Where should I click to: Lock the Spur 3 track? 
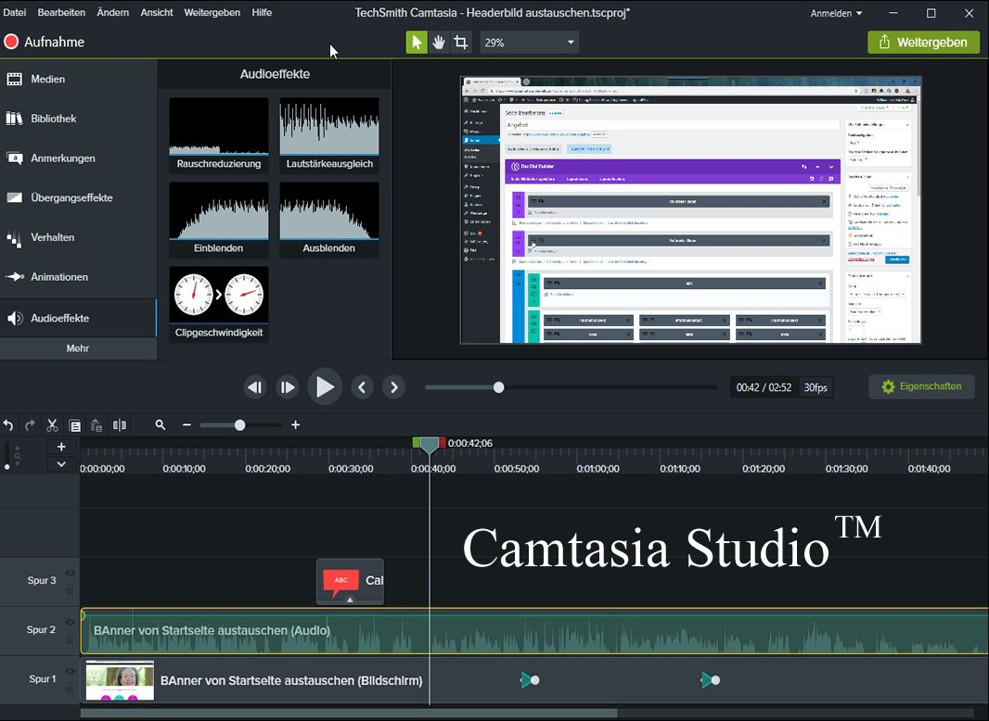[70, 591]
